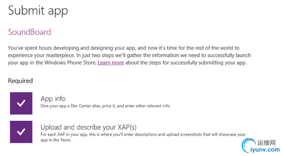Open the Upload XAP purple checkmark tile
This screenshot has width=282, height=156.
point(21,132)
